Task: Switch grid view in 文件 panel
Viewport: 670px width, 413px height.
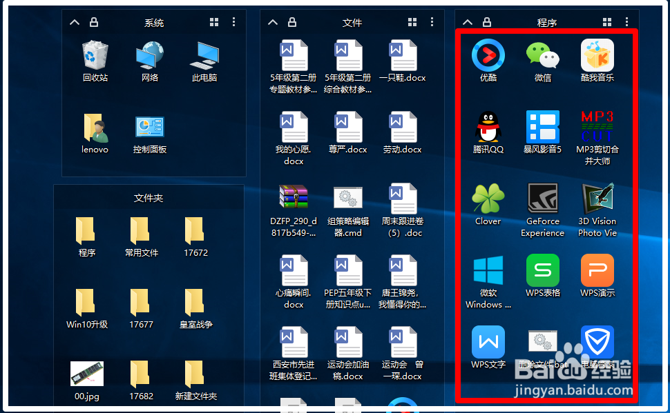Action: (x=412, y=22)
